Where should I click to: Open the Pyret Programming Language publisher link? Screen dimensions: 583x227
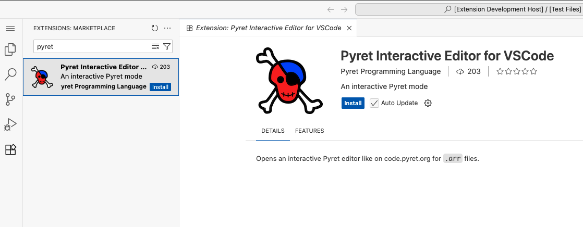coord(391,71)
